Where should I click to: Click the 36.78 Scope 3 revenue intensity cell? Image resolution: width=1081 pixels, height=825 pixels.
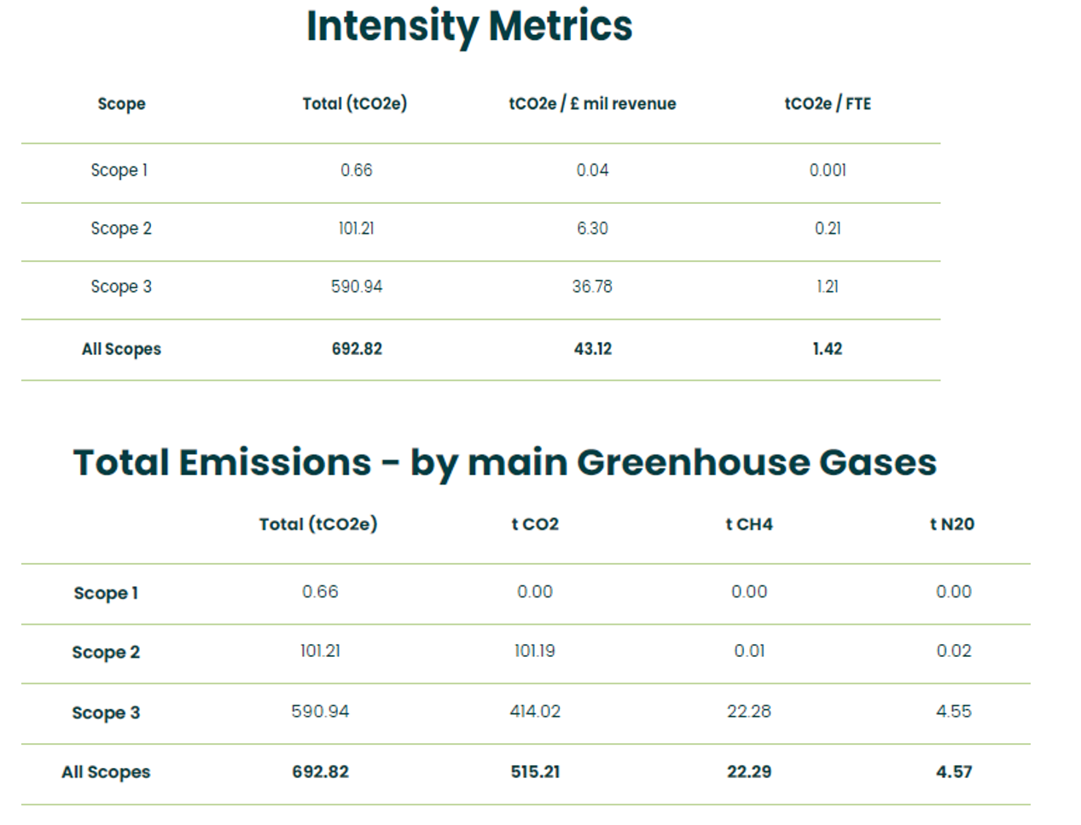click(592, 287)
